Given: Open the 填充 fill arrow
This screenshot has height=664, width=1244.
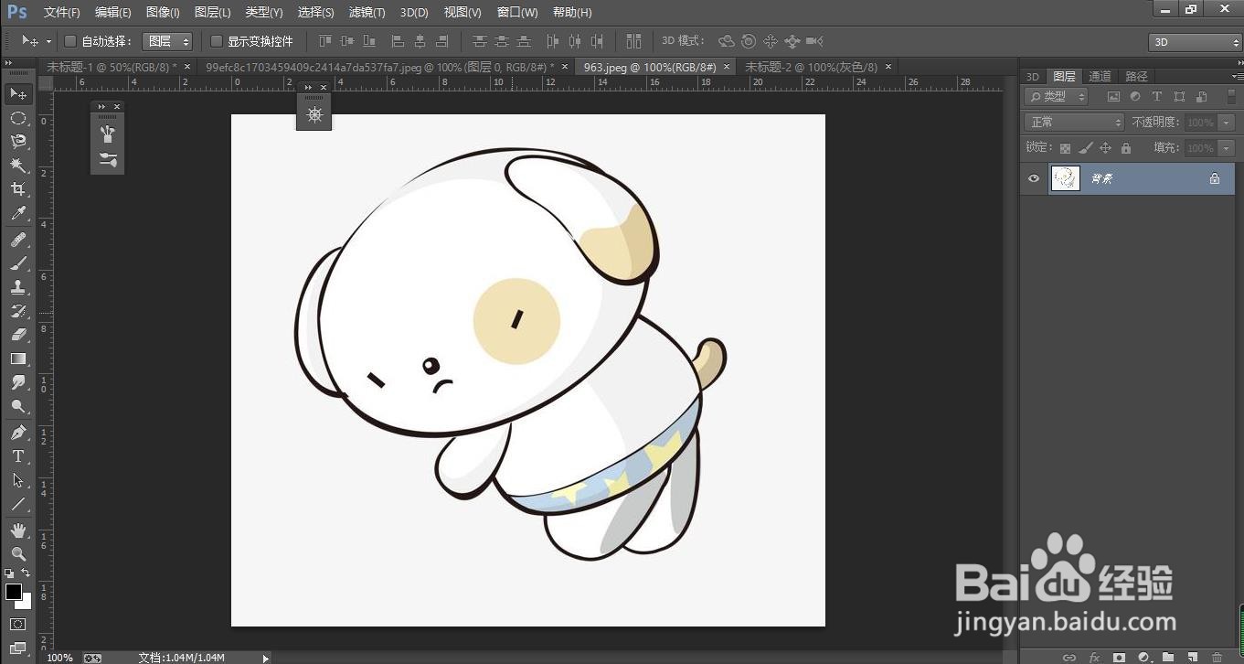Looking at the screenshot, I should click(1226, 148).
